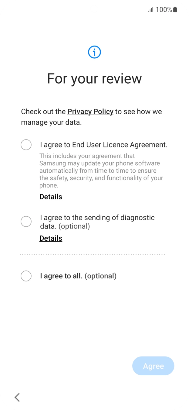This screenshot has height=410, width=189.
Task: Expand Details under diagnostic data
Action: (51, 238)
